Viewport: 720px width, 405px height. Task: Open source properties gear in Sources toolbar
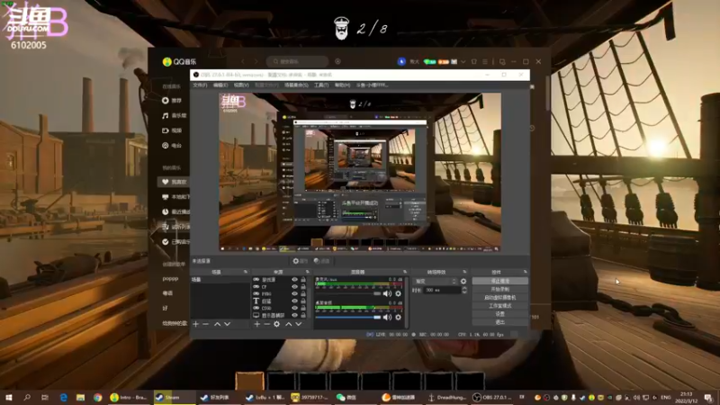[x=277, y=324]
